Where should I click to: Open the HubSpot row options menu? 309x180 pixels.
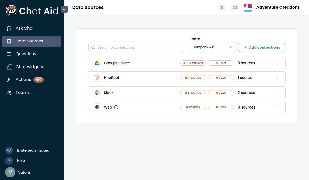coord(277,78)
